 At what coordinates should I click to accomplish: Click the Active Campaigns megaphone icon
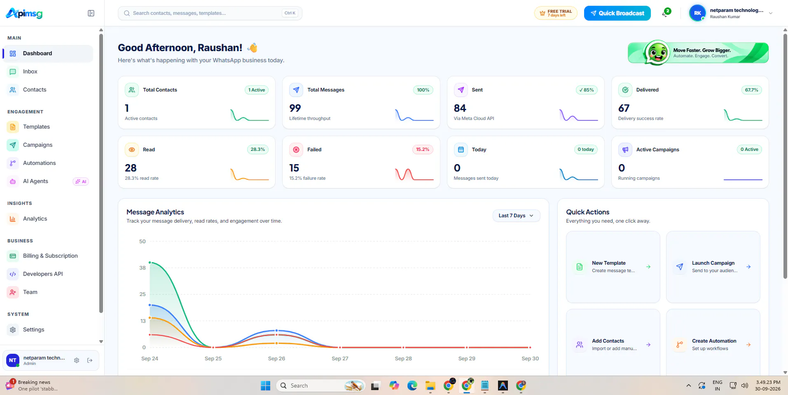[625, 150]
